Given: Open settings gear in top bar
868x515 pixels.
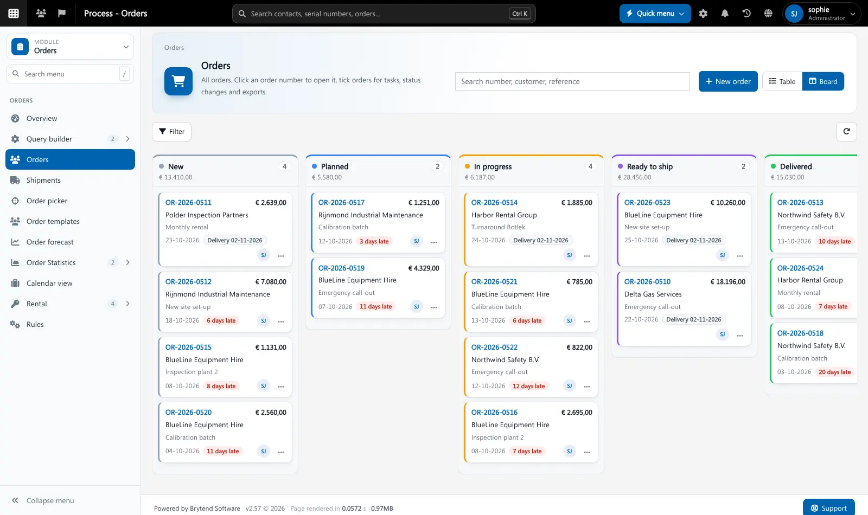Looking at the screenshot, I should tap(703, 14).
